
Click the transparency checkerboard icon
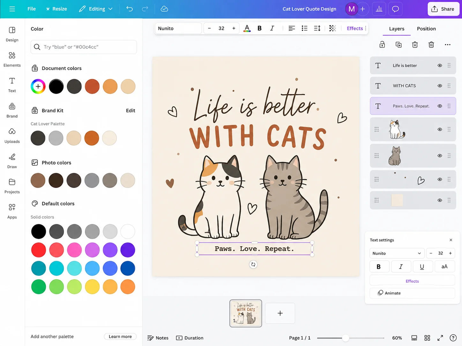332,28
